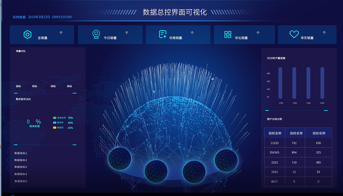Switch to the first 指标 tab

[x=18, y=86]
